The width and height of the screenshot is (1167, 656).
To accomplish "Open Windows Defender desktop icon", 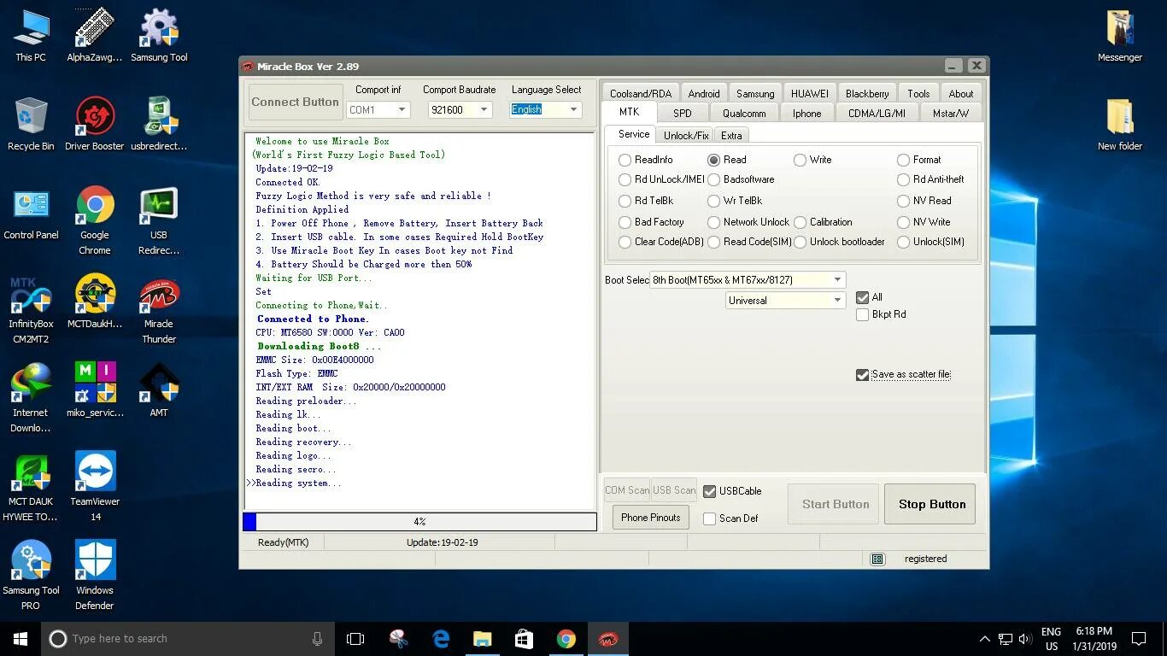I will [94, 576].
